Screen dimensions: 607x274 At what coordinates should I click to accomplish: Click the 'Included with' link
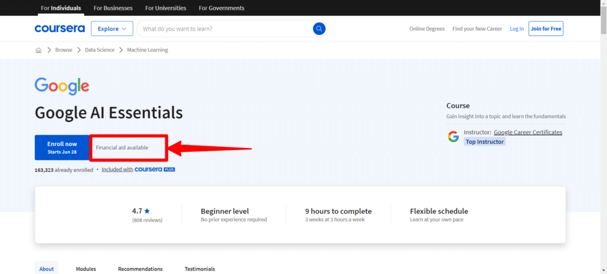pyautogui.click(x=117, y=169)
